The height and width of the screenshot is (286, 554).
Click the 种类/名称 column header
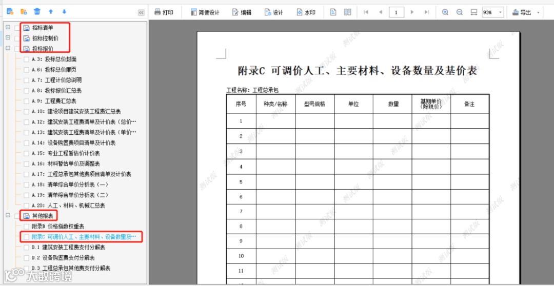[x=275, y=104]
